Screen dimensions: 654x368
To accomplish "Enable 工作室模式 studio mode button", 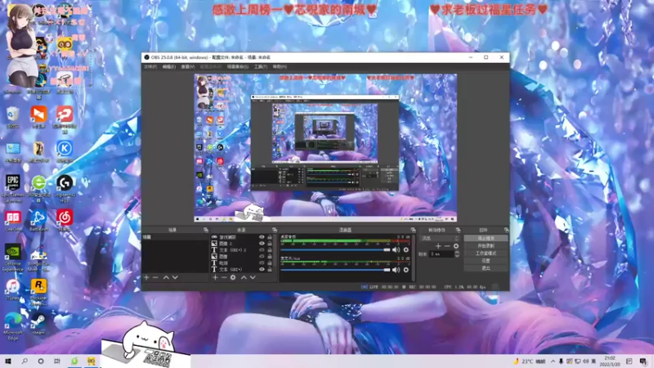I will (x=486, y=254).
